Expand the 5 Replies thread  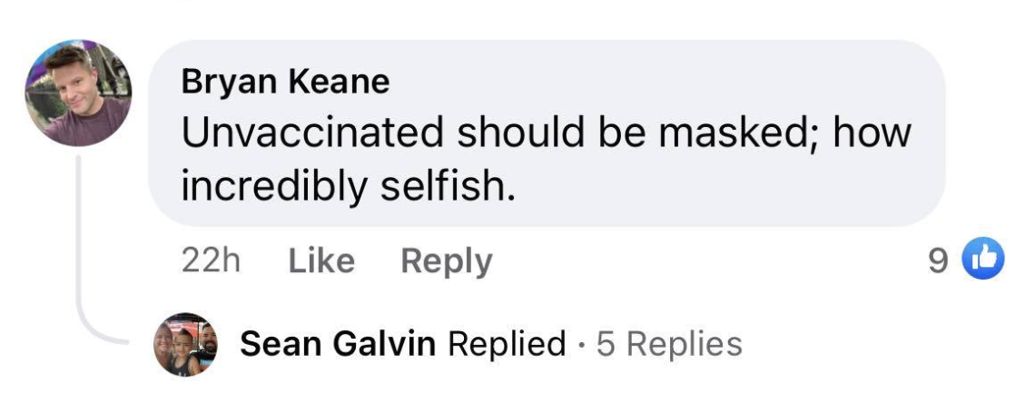tap(669, 344)
